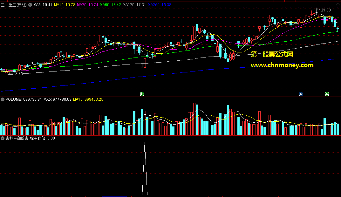Viewport: 341px width, 197px height.
Task: Click the ★标王翻倍★ indicator name
Action: [x=17, y=138]
